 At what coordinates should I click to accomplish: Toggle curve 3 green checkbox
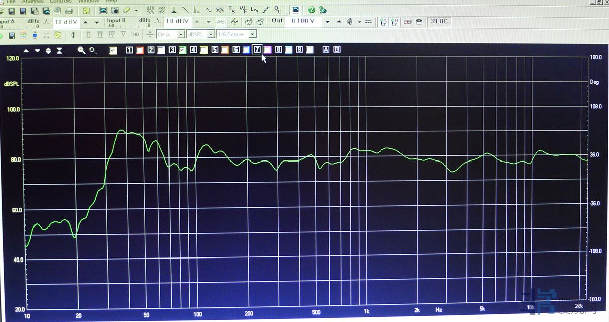click(182, 50)
